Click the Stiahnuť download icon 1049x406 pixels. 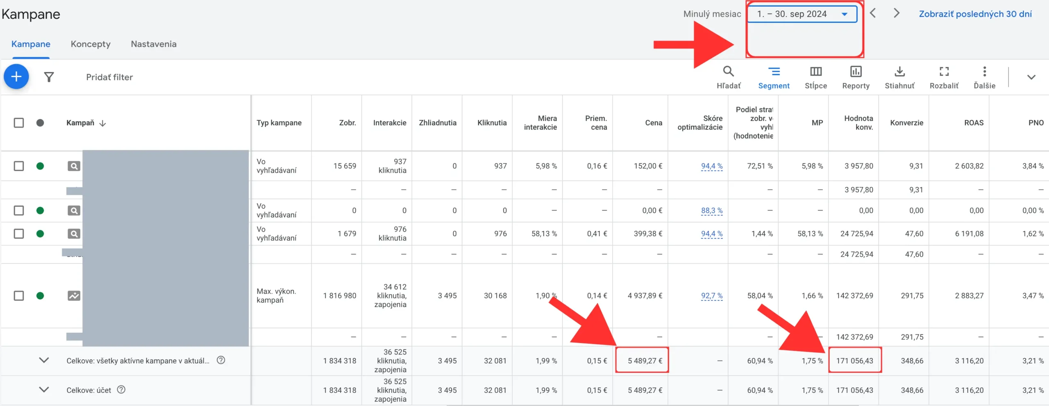coord(899,72)
